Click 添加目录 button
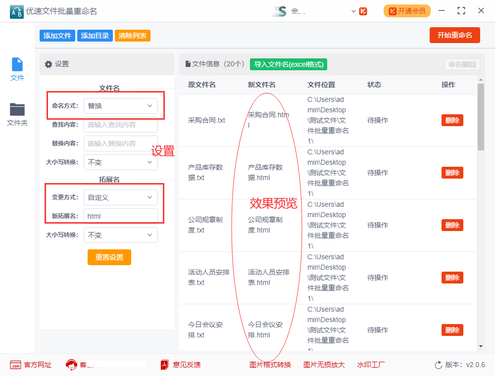The width and height of the screenshot is (495, 376). point(95,36)
